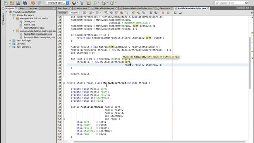Open the Run Project dropdown arrow
The width and height of the screenshot is (254, 143).
[99, 3]
